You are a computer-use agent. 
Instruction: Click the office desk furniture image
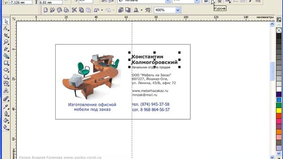[x=91, y=76]
